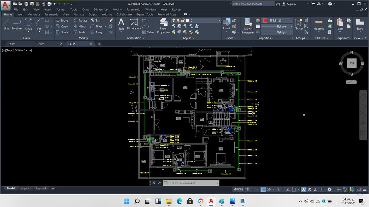
Task: Open the Layer Properties panel
Action: click(163, 26)
